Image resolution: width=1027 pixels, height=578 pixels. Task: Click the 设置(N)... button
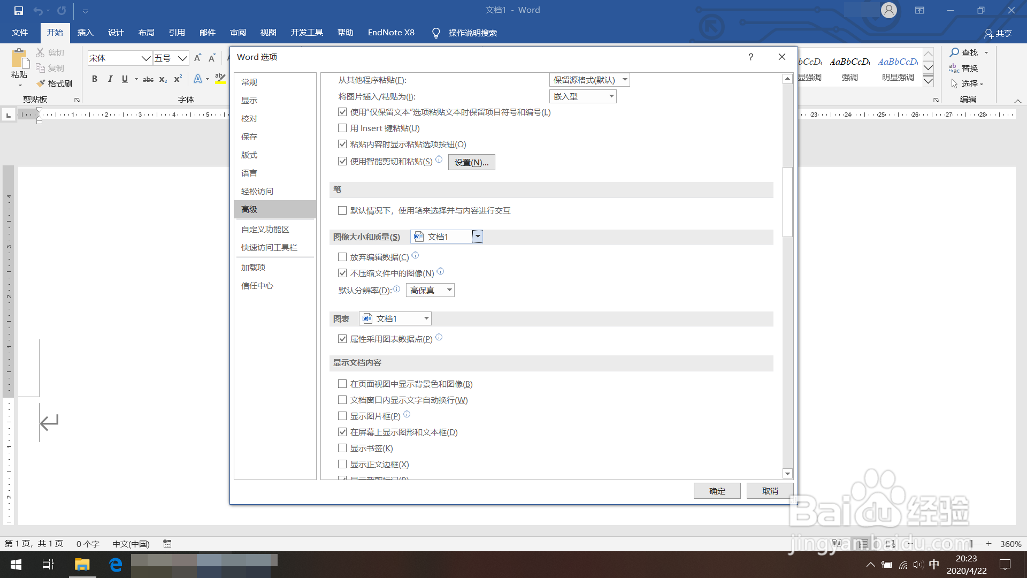tap(471, 162)
